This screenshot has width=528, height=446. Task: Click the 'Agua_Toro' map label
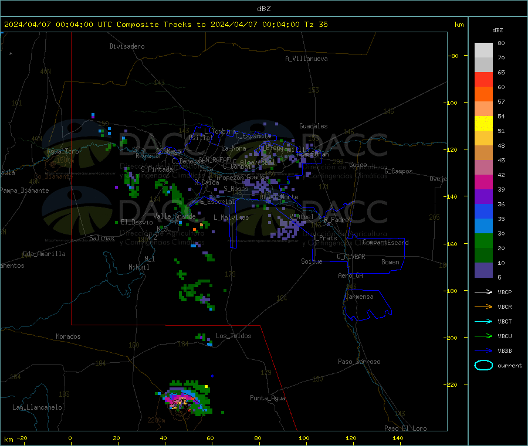click(63, 151)
